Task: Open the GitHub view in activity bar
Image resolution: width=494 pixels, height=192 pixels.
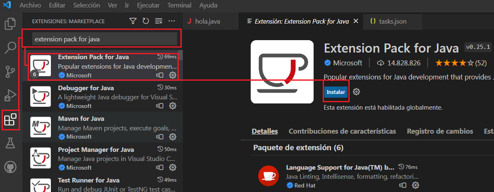Action: pos(11,168)
